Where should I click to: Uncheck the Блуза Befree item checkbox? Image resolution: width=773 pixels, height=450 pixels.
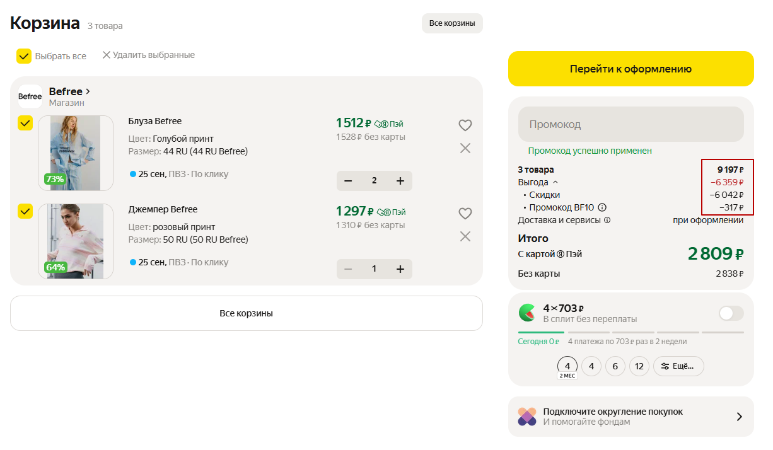point(25,124)
